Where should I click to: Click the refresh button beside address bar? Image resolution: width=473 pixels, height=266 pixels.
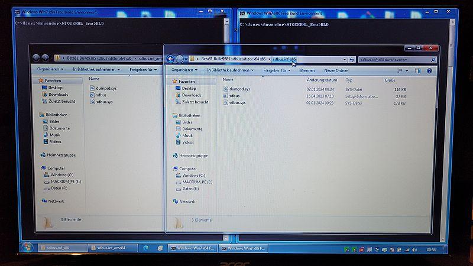point(352,60)
